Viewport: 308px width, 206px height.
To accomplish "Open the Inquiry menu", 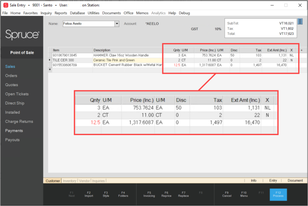I will point(46,13).
